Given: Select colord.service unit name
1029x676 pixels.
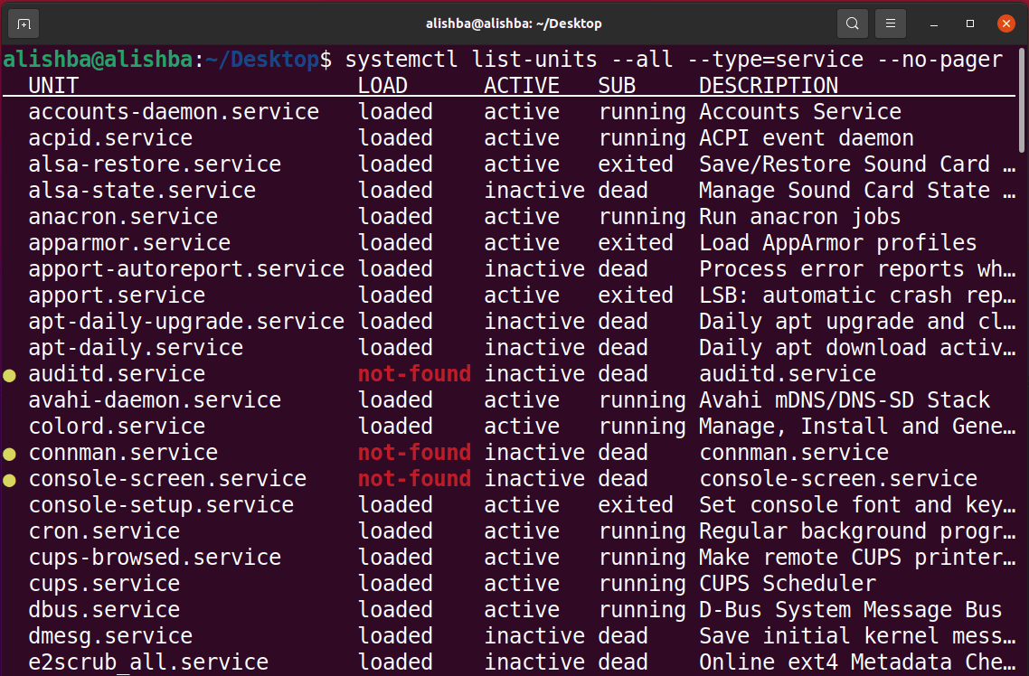Looking at the screenshot, I should coord(117,427).
